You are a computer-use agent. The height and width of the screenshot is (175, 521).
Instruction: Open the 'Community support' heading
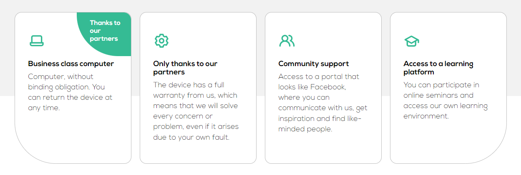point(313,64)
